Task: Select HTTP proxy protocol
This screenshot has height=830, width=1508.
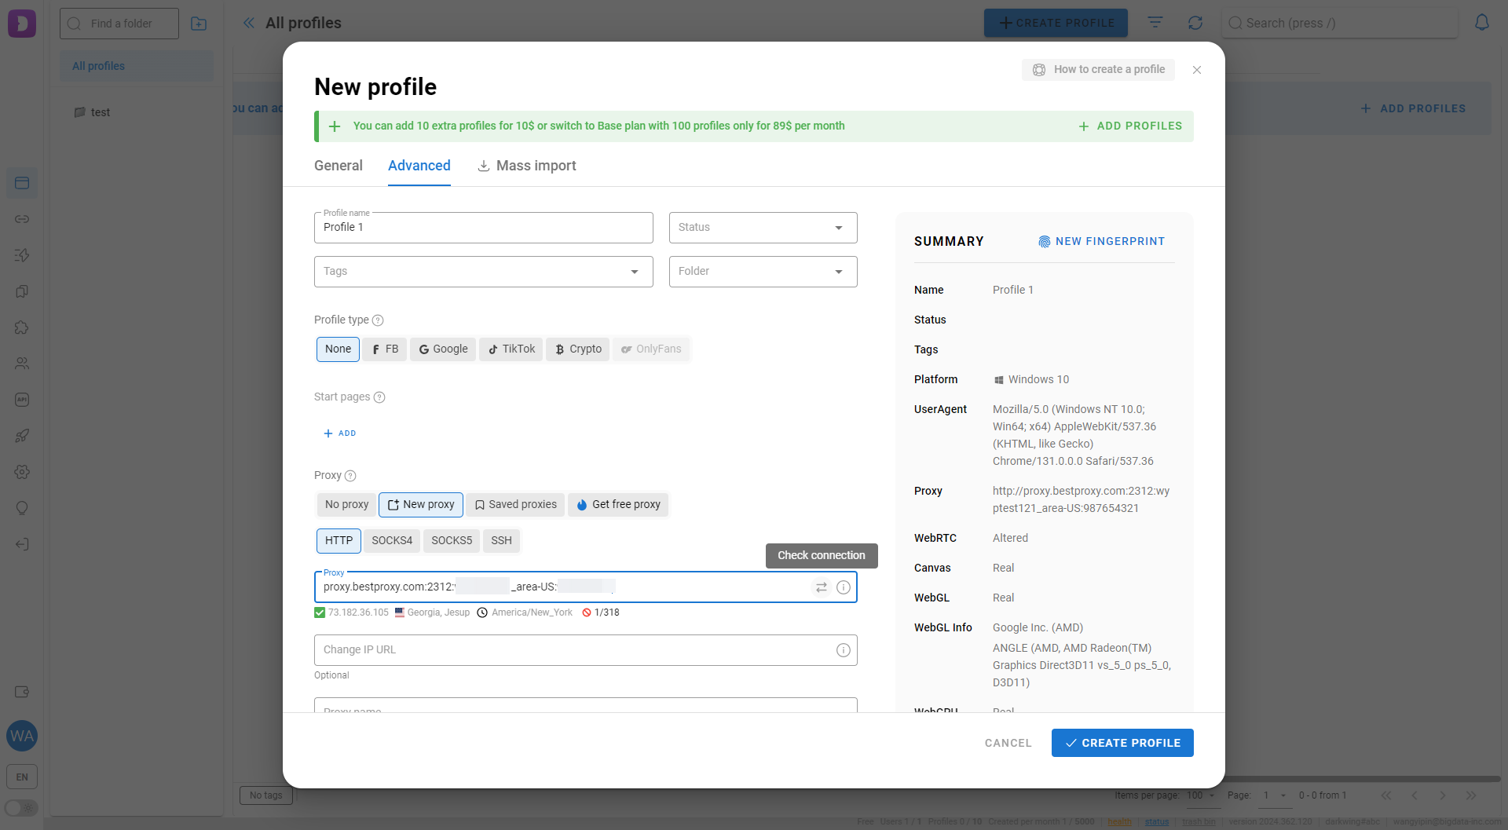Action: click(339, 541)
